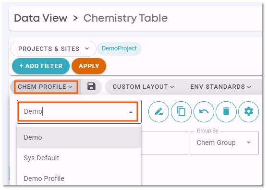Click the undo arrow icon button
This screenshot has height=190, width=267.
pyautogui.click(x=204, y=112)
